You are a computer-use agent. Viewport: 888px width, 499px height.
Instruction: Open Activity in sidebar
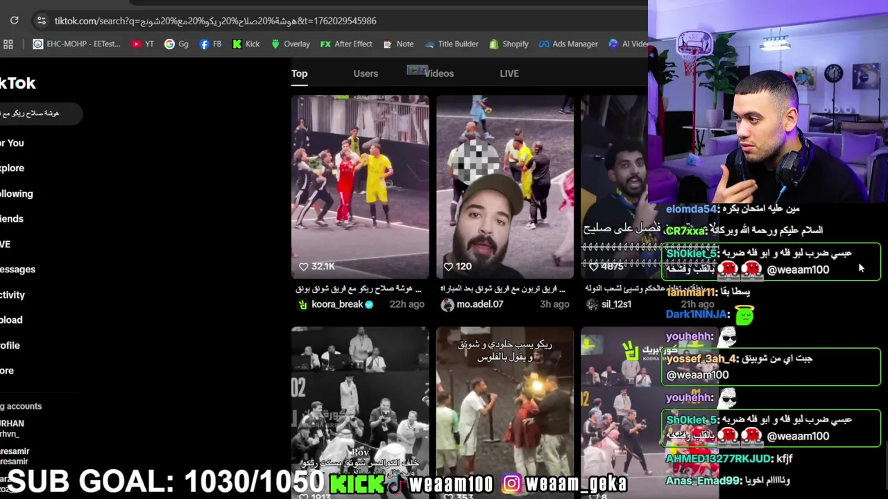pos(12,295)
